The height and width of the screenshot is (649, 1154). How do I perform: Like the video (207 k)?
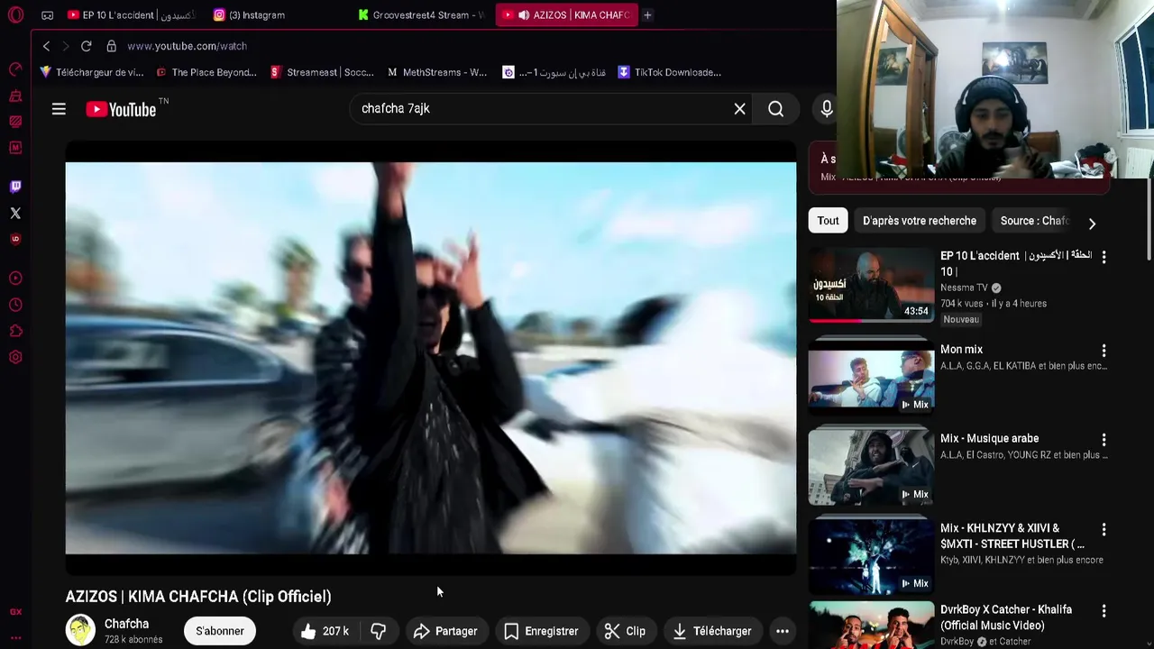[325, 631]
